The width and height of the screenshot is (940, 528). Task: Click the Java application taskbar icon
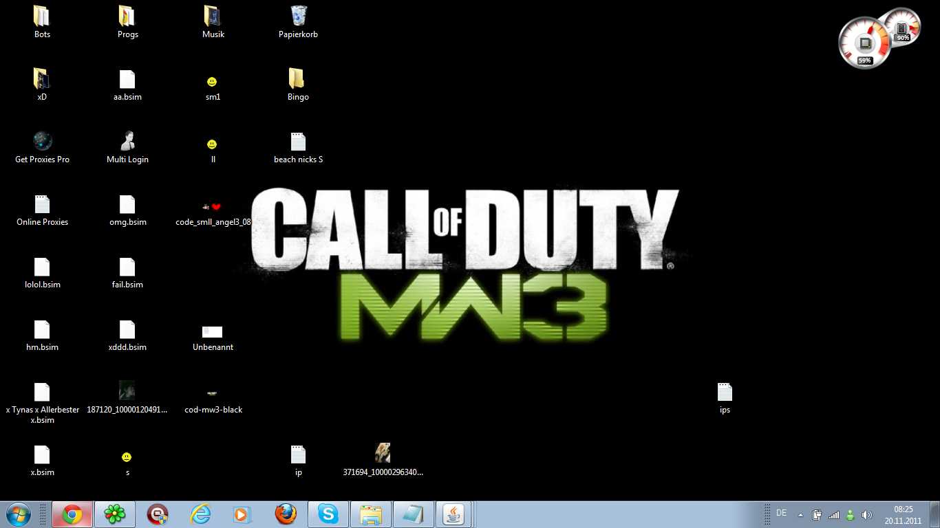pyautogui.click(x=454, y=514)
